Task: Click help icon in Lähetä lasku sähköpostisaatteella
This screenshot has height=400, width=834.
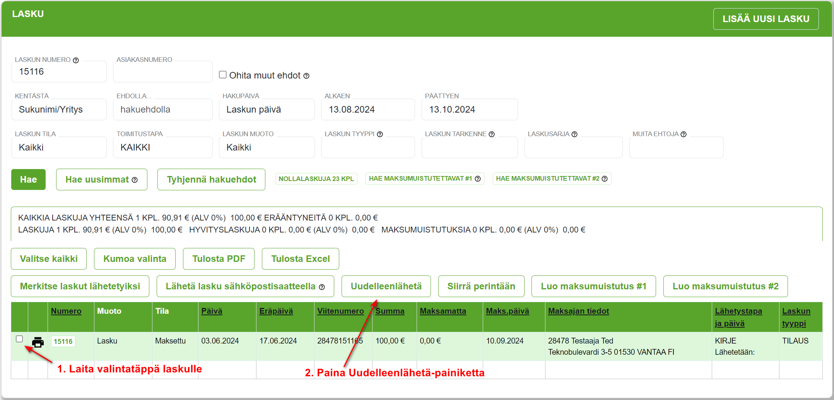Action: pyautogui.click(x=322, y=287)
